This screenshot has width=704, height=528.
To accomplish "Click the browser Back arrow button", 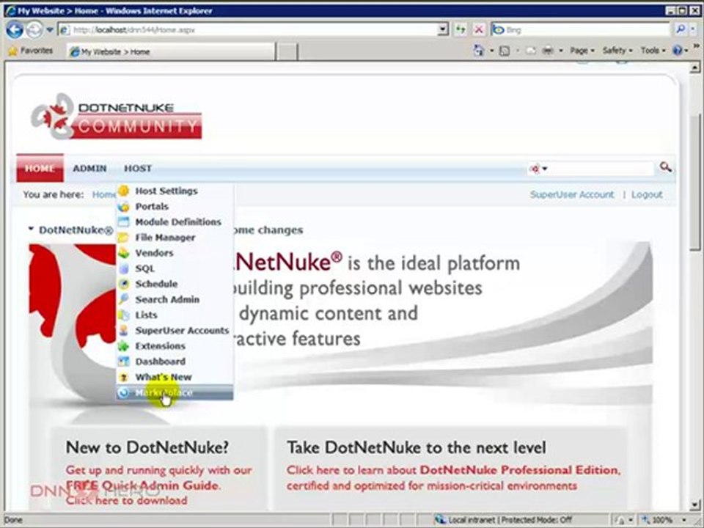I will [15, 30].
